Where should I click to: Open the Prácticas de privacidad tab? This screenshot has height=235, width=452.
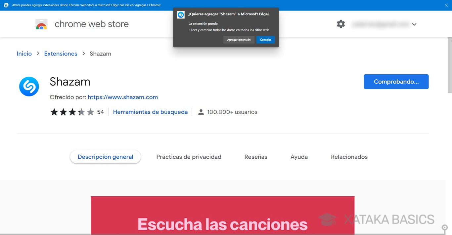point(189,157)
